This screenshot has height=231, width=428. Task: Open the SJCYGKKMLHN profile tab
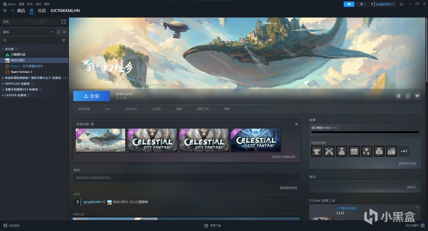pos(65,11)
